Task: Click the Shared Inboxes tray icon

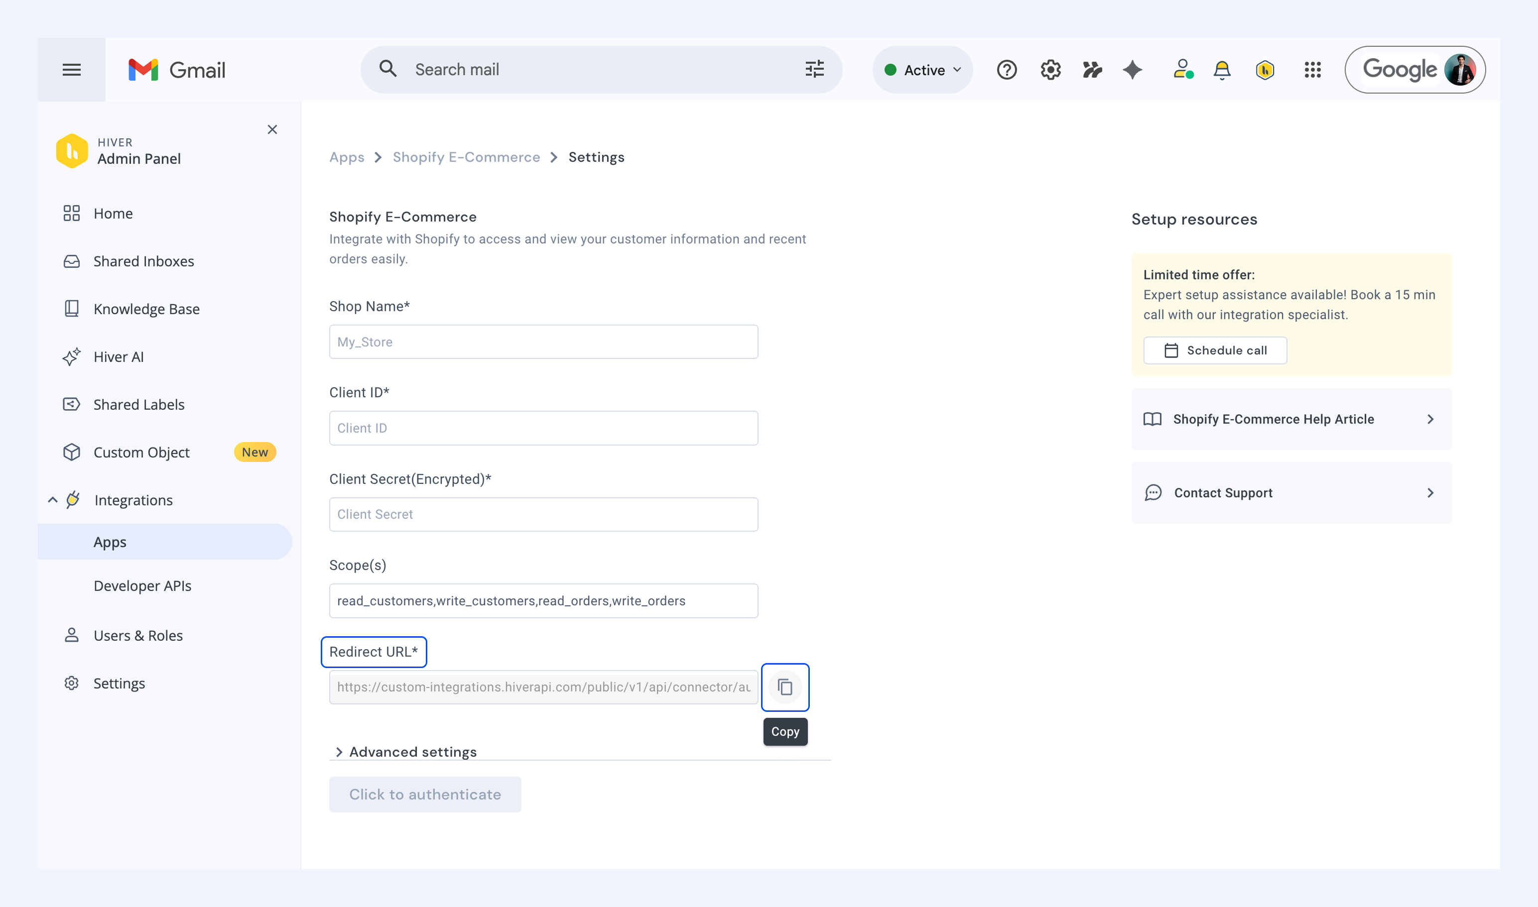Action: pos(72,261)
